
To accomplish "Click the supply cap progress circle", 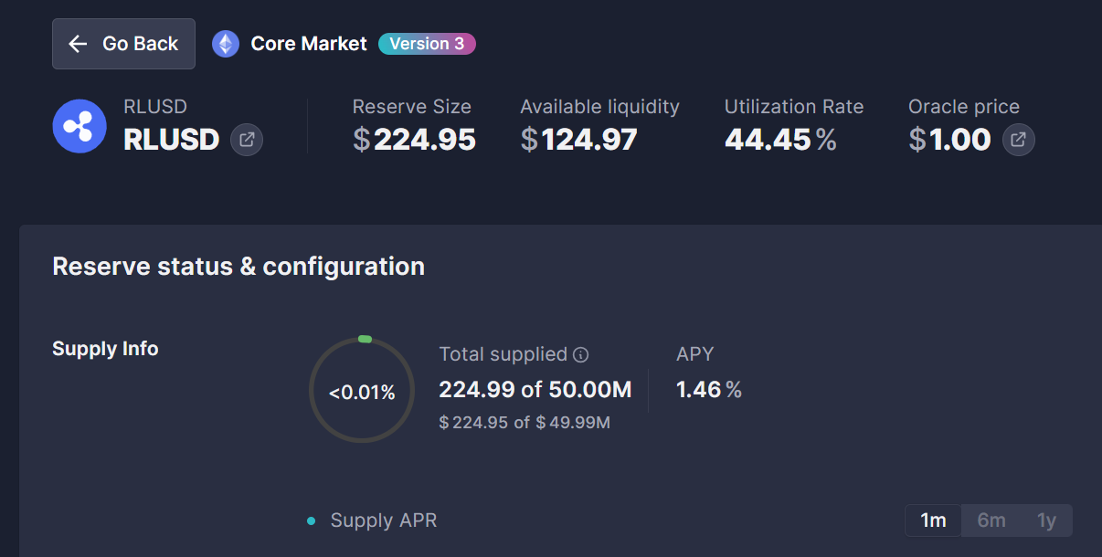I will pos(362,391).
